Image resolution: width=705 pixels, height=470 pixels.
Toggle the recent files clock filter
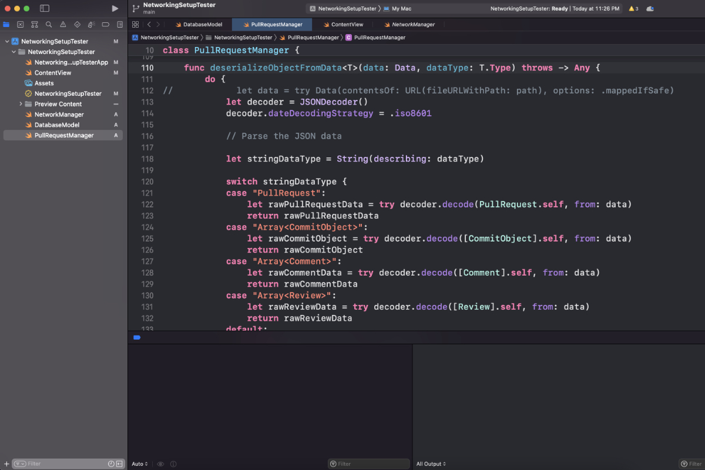[111, 464]
